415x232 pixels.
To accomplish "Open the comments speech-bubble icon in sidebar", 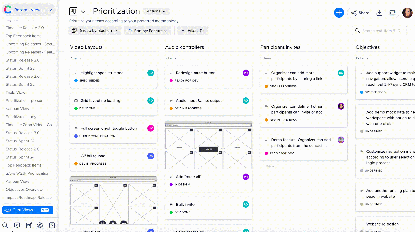I will point(17,225).
